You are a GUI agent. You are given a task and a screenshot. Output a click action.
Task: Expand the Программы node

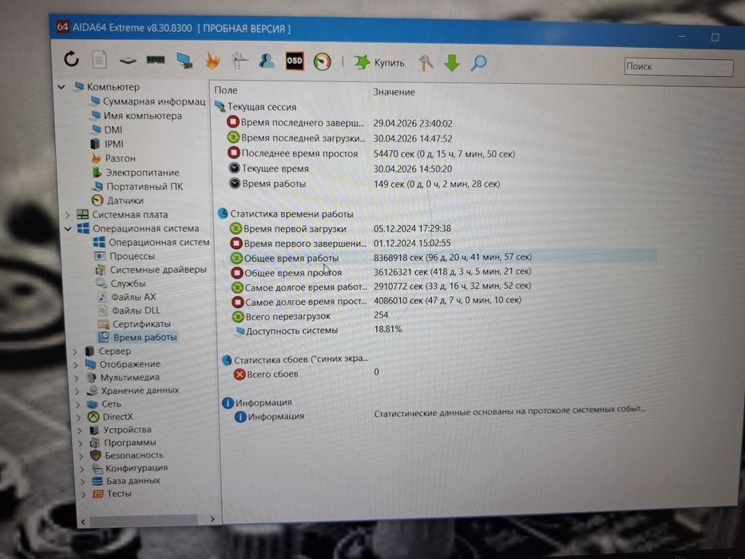(x=81, y=443)
